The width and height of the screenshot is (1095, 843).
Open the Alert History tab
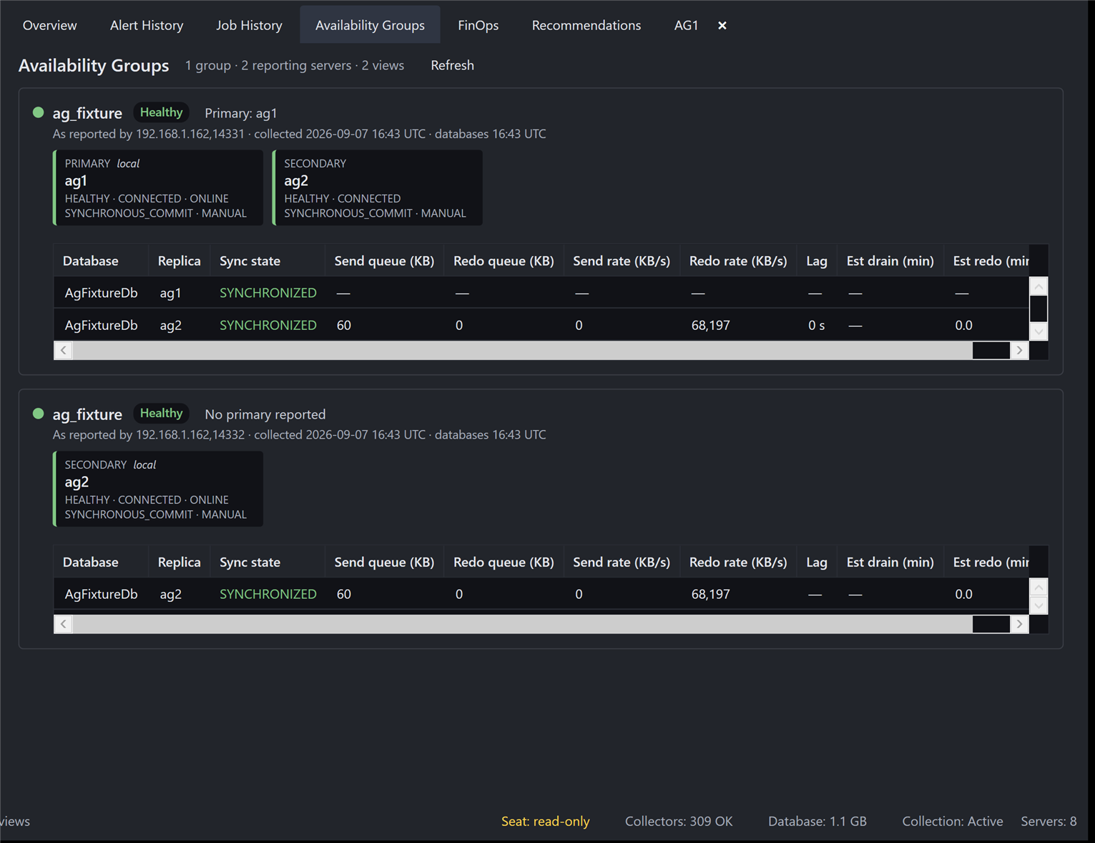click(x=147, y=25)
